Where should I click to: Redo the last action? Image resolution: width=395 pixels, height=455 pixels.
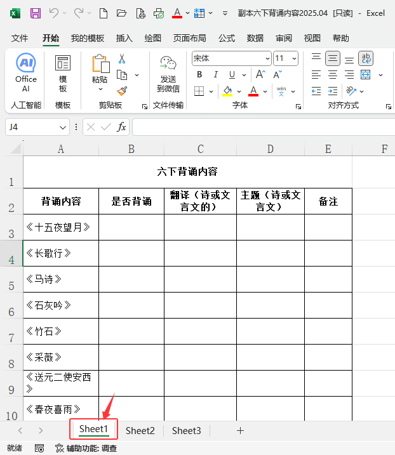click(79, 13)
